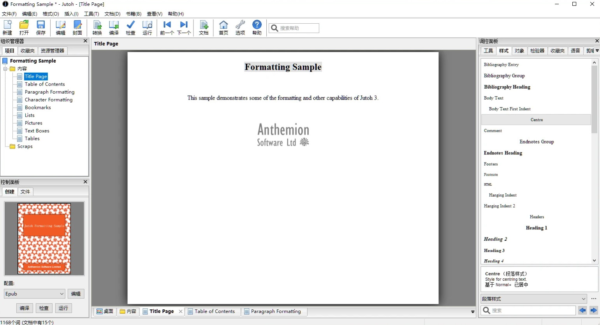Click the style 搜索 input field

pyautogui.click(x=528, y=310)
